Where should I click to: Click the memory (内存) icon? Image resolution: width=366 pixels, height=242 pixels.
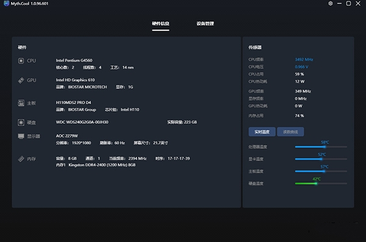pos(21,159)
